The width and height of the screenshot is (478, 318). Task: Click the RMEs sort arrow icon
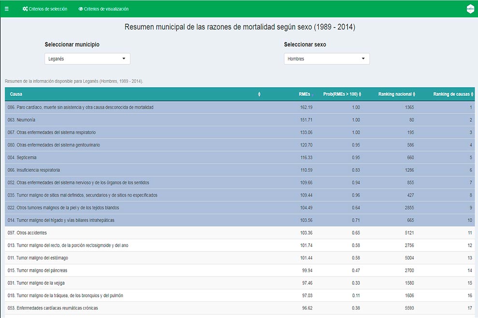pyautogui.click(x=313, y=94)
